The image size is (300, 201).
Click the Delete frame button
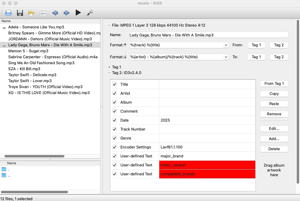click(274, 149)
